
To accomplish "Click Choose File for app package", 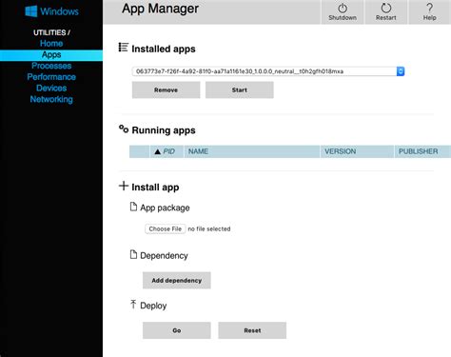I will [x=166, y=228].
